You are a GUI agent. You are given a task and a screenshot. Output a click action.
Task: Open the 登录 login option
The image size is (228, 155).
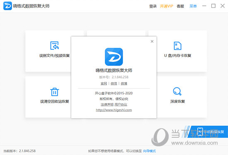tap(153, 6)
